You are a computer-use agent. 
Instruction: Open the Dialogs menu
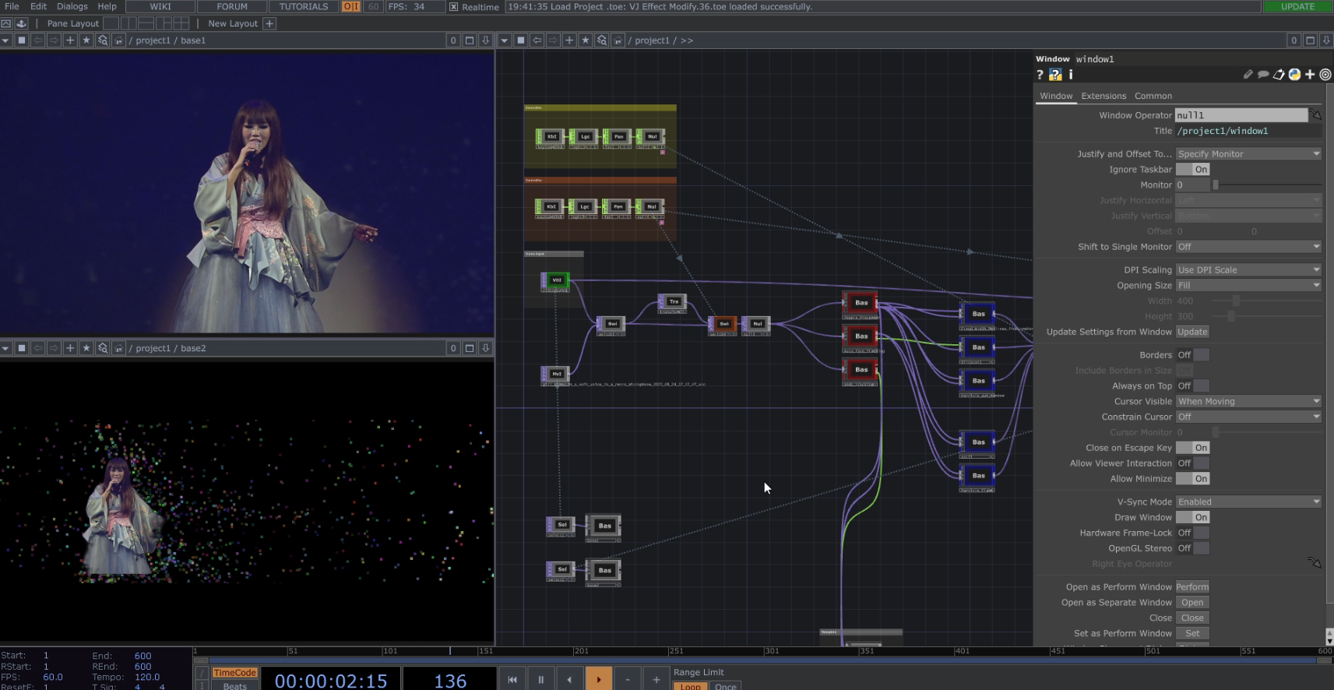pyautogui.click(x=72, y=6)
